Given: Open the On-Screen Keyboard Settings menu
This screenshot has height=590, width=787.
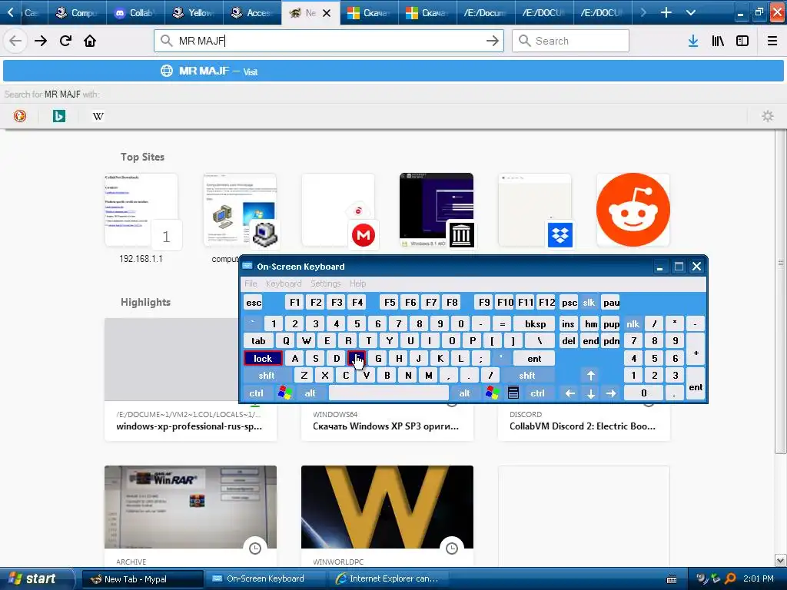Looking at the screenshot, I should pos(325,284).
